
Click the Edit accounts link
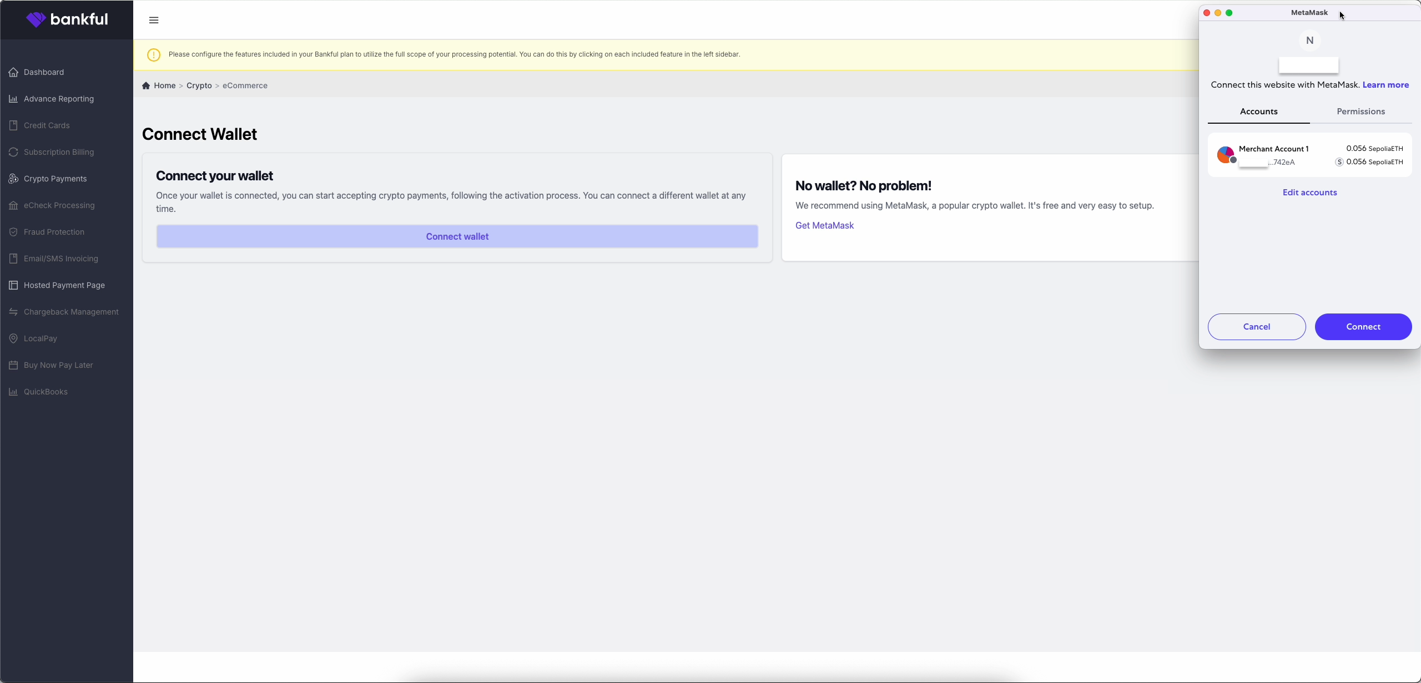pyautogui.click(x=1309, y=193)
